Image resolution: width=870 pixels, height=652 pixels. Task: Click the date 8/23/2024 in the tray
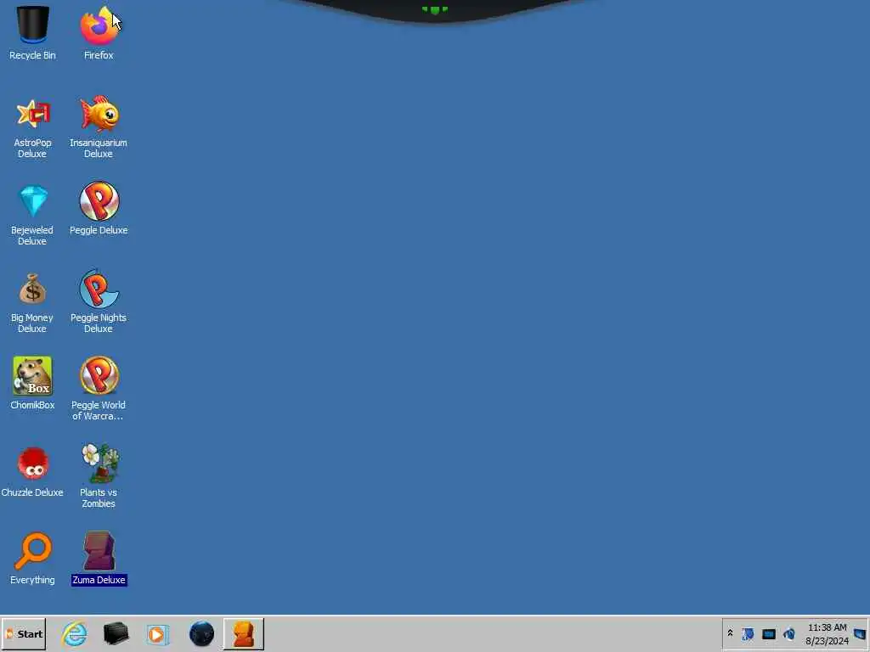click(x=828, y=641)
